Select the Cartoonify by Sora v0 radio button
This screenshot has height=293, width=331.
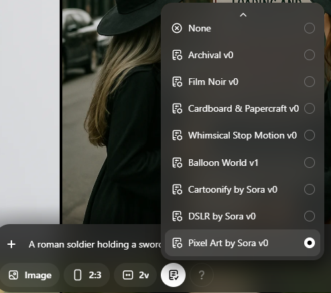310,189
